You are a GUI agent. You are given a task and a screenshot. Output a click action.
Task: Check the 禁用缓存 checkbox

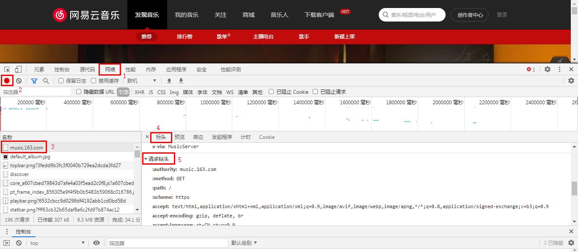(x=94, y=81)
